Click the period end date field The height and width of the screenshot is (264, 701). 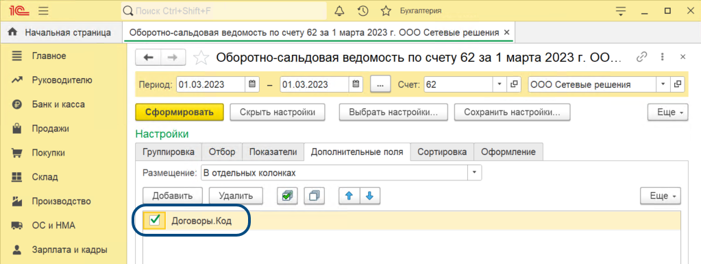tap(315, 84)
